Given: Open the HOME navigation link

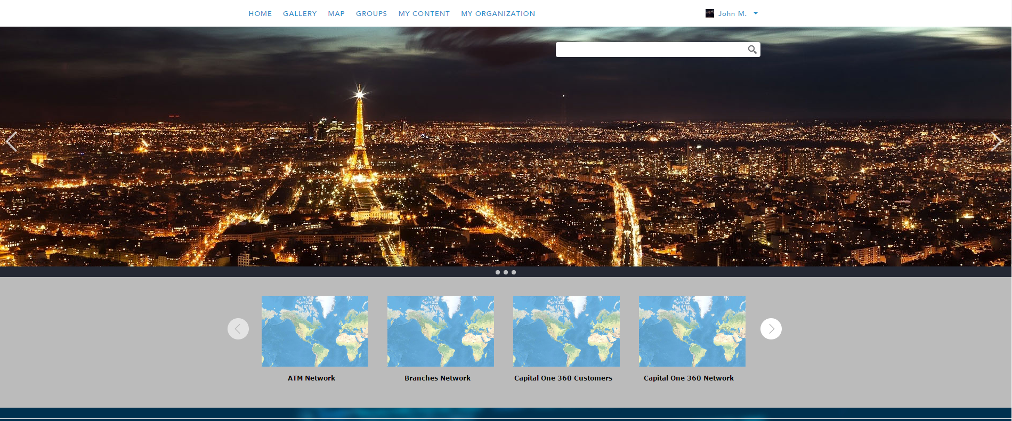Looking at the screenshot, I should point(260,14).
